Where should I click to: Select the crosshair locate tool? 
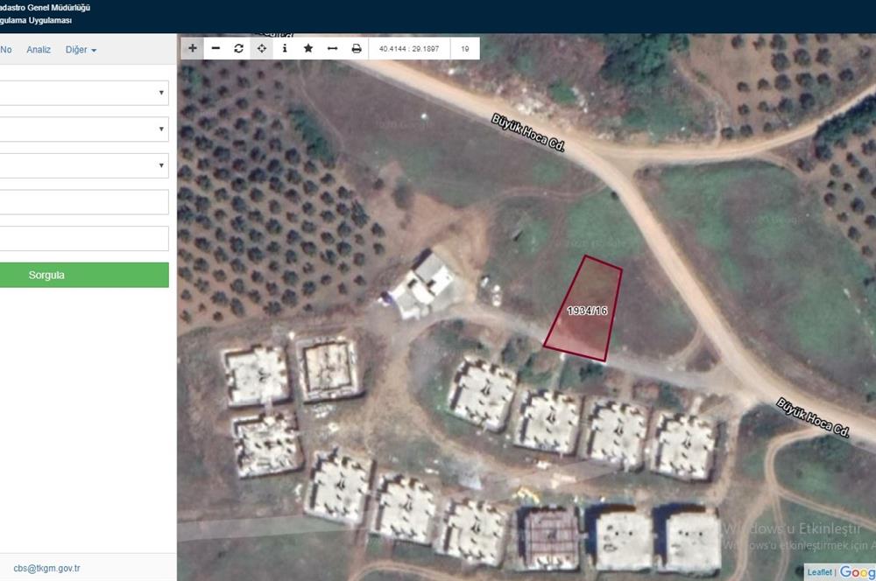click(x=262, y=49)
